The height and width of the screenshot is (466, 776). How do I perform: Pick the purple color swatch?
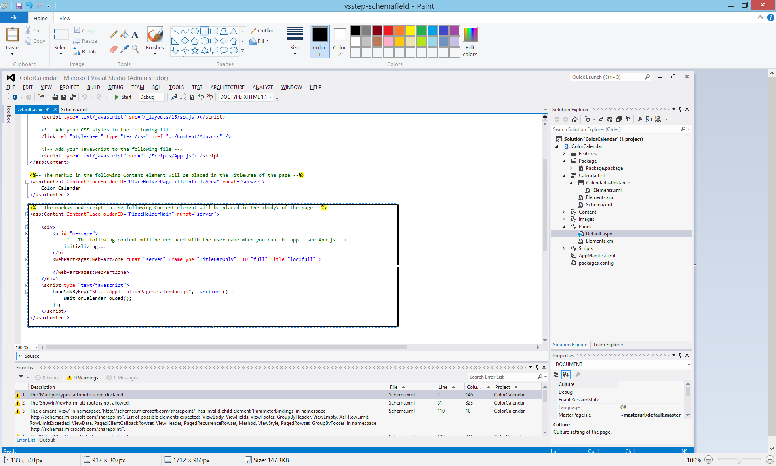point(455,30)
